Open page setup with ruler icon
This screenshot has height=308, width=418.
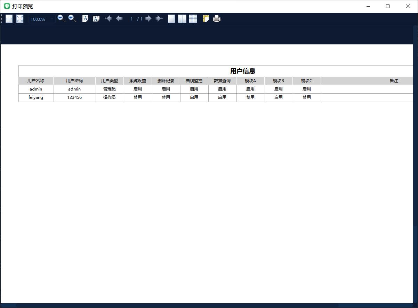[206, 19]
